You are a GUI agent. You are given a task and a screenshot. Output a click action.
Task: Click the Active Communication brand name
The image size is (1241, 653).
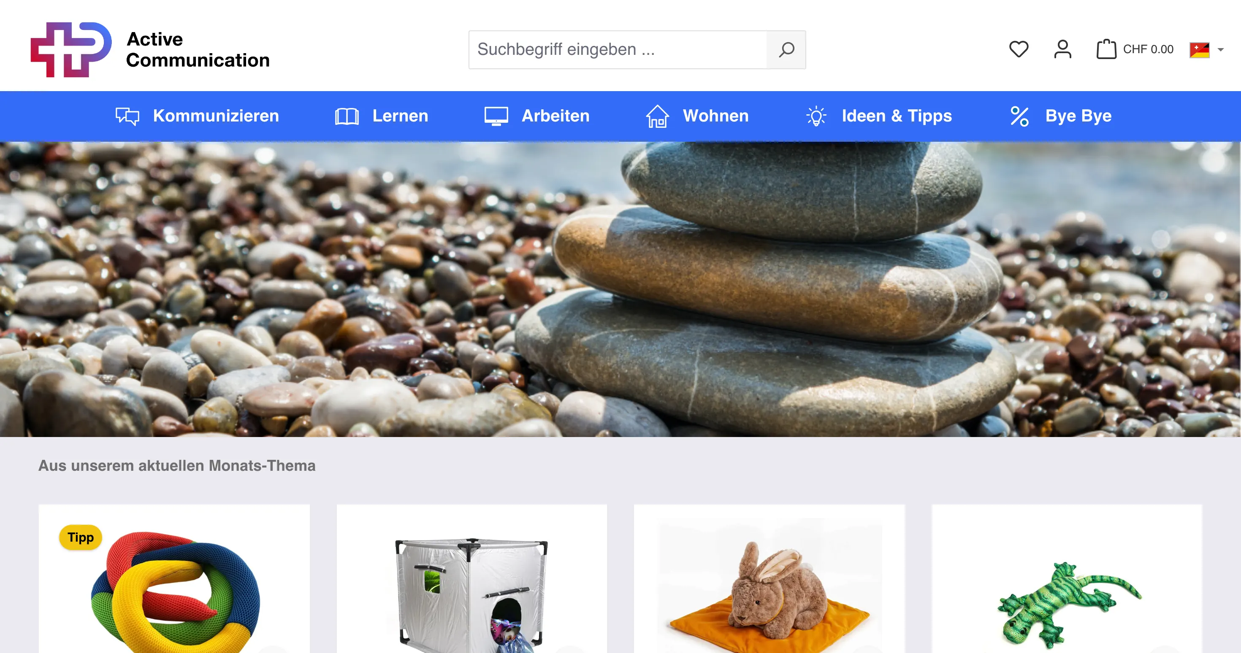198,50
